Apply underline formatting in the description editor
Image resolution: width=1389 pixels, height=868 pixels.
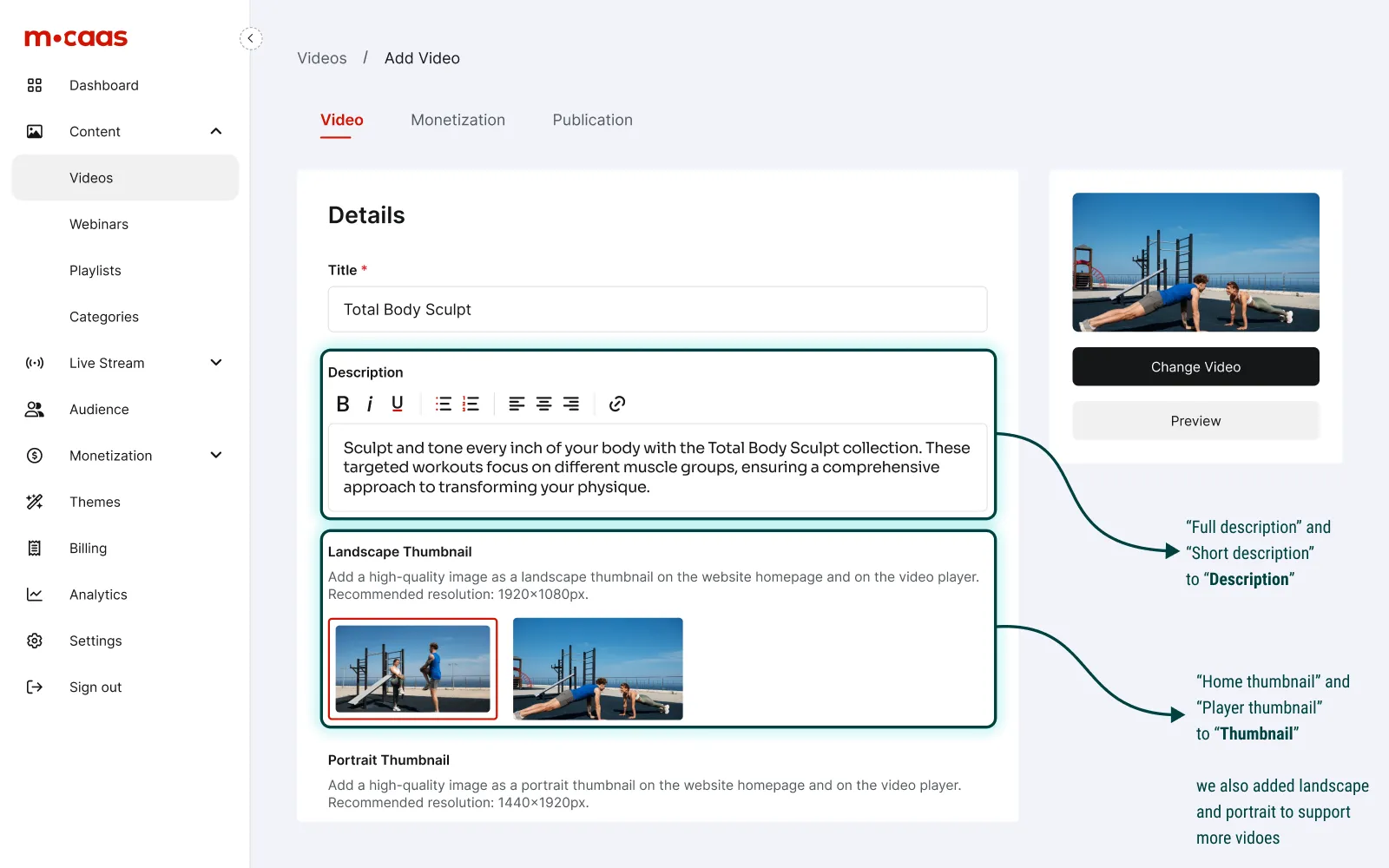click(397, 403)
